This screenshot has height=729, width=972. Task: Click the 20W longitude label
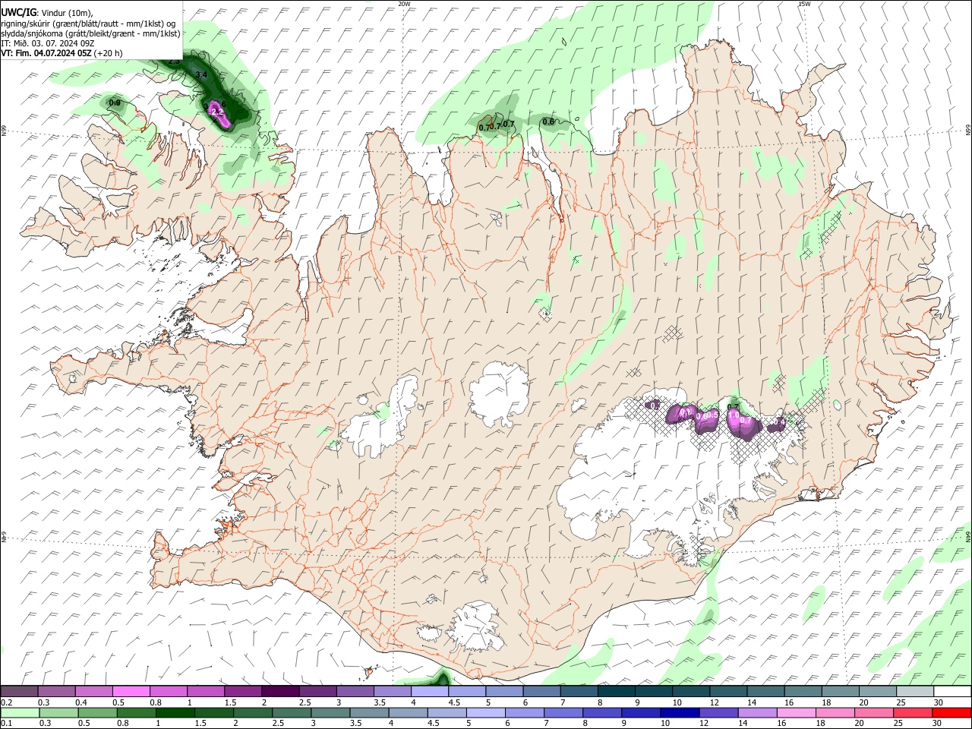click(404, 4)
